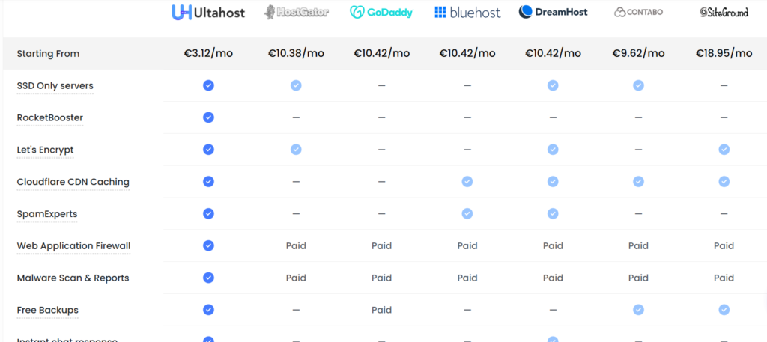
Task: Click Ultahost's RocketBooster checkmark
Action: 208,117
